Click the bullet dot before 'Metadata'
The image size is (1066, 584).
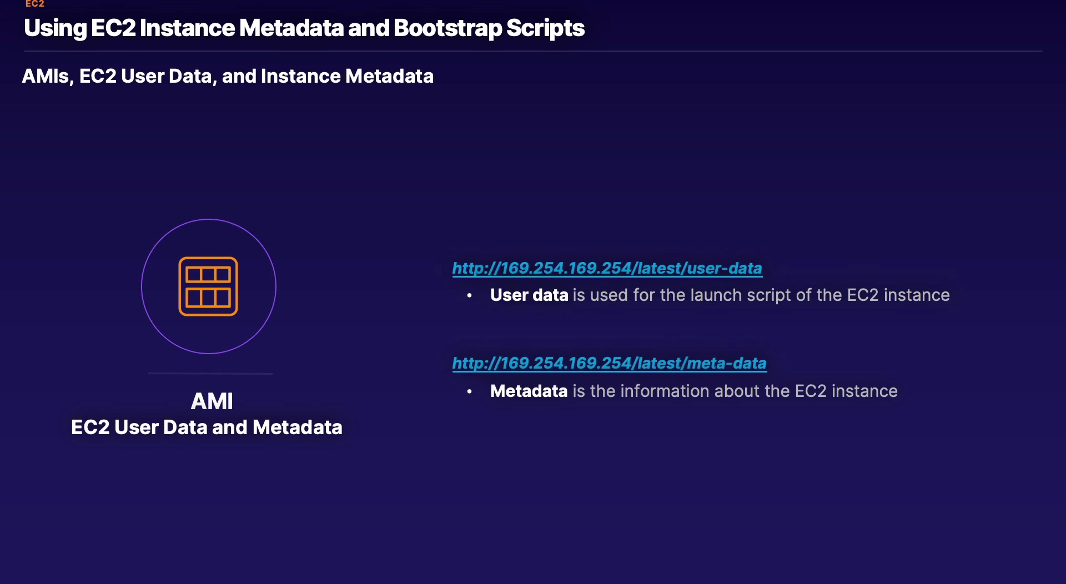pyautogui.click(x=470, y=391)
